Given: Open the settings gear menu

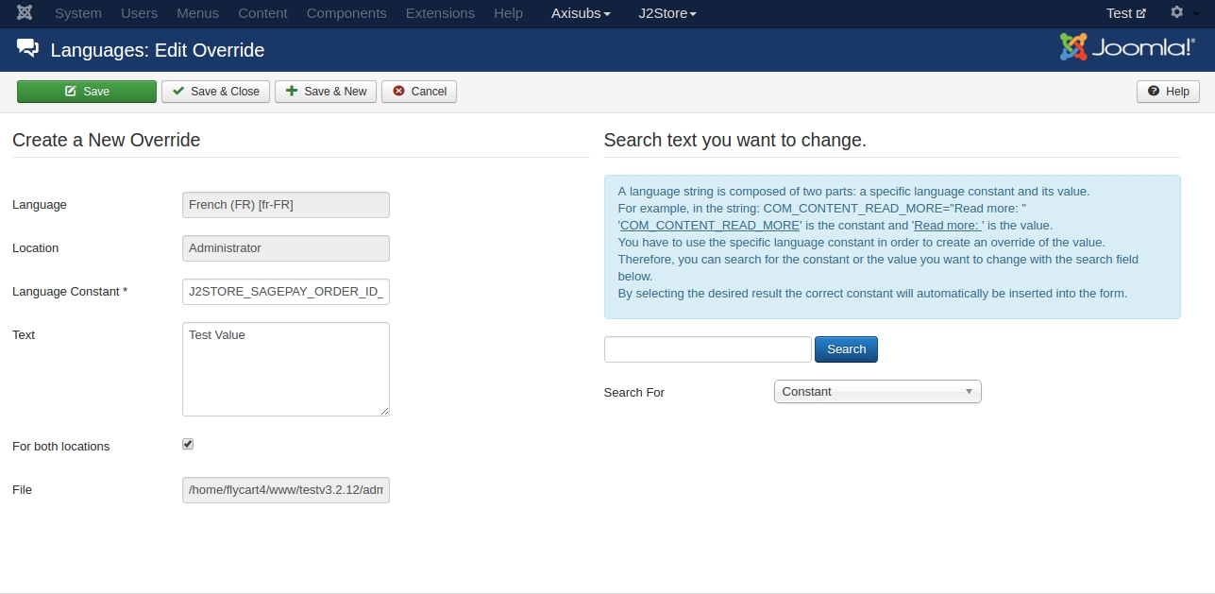Looking at the screenshot, I should point(1182,13).
